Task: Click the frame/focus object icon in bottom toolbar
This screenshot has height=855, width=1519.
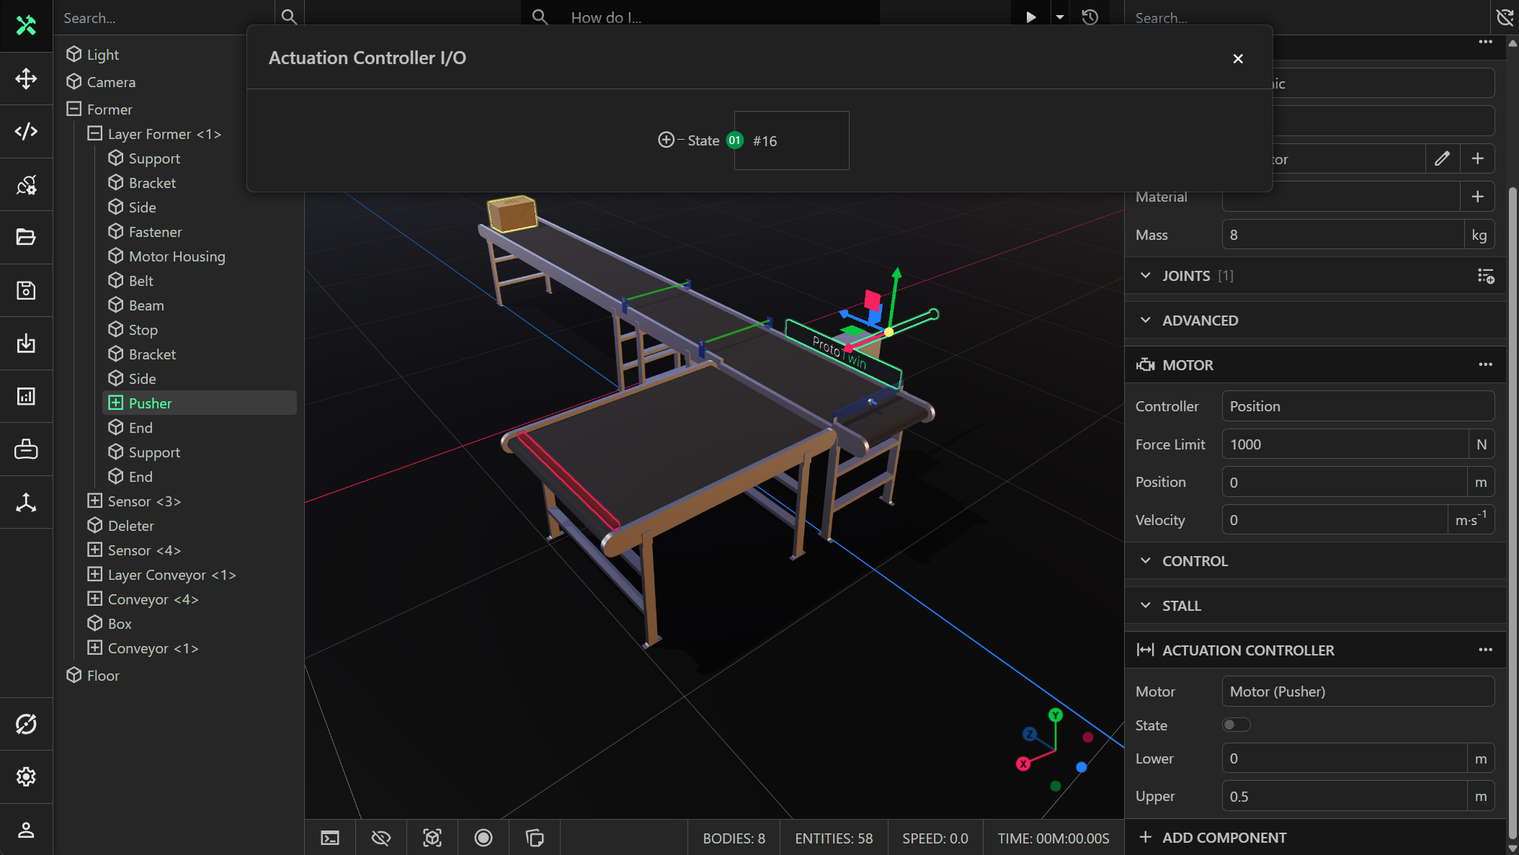Action: pyautogui.click(x=432, y=838)
